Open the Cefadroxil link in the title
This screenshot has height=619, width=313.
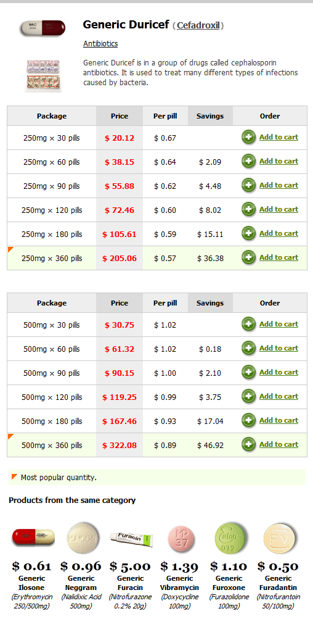click(198, 26)
